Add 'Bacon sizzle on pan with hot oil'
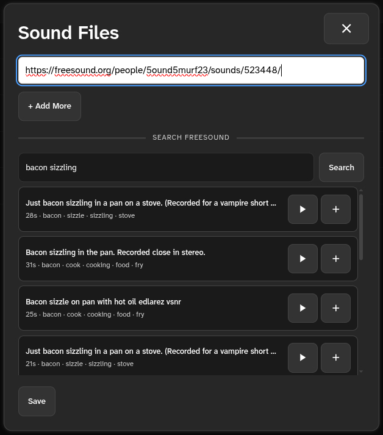This screenshot has height=435, width=383. (x=335, y=308)
